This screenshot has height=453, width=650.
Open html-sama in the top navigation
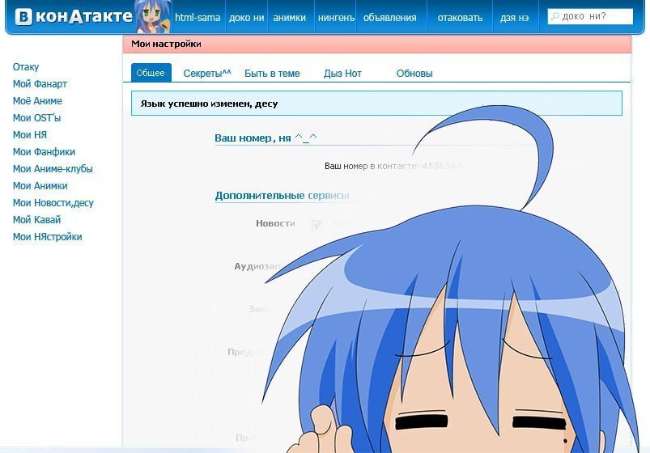click(x=198, y=18)
